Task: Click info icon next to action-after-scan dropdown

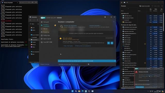Action: point(89,64)
